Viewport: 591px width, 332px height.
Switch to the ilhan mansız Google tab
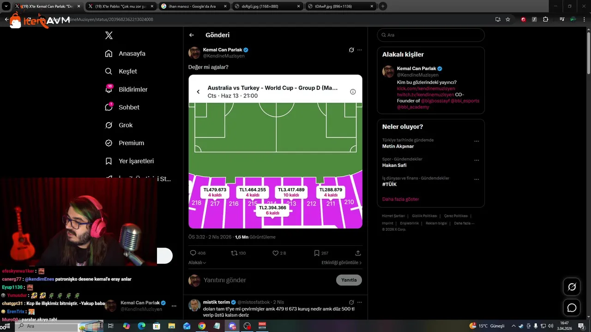click(x=194, y=6)
